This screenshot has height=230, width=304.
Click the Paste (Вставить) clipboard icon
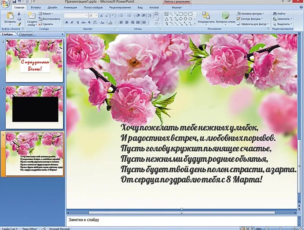point(10,16)
